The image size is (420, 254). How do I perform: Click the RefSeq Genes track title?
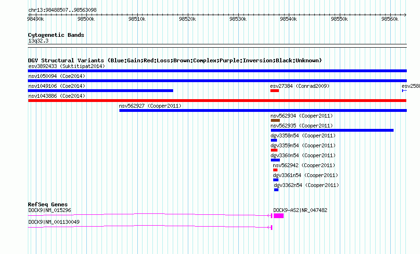(48, 204)
